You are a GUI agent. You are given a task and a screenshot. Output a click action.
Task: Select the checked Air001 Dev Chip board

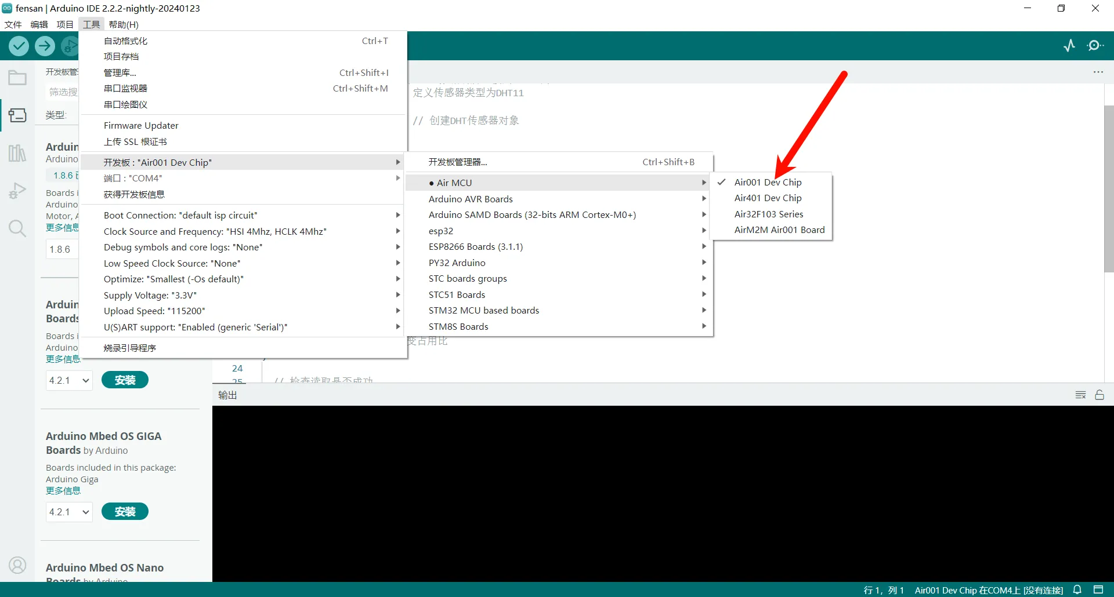(x=768, y=182)
